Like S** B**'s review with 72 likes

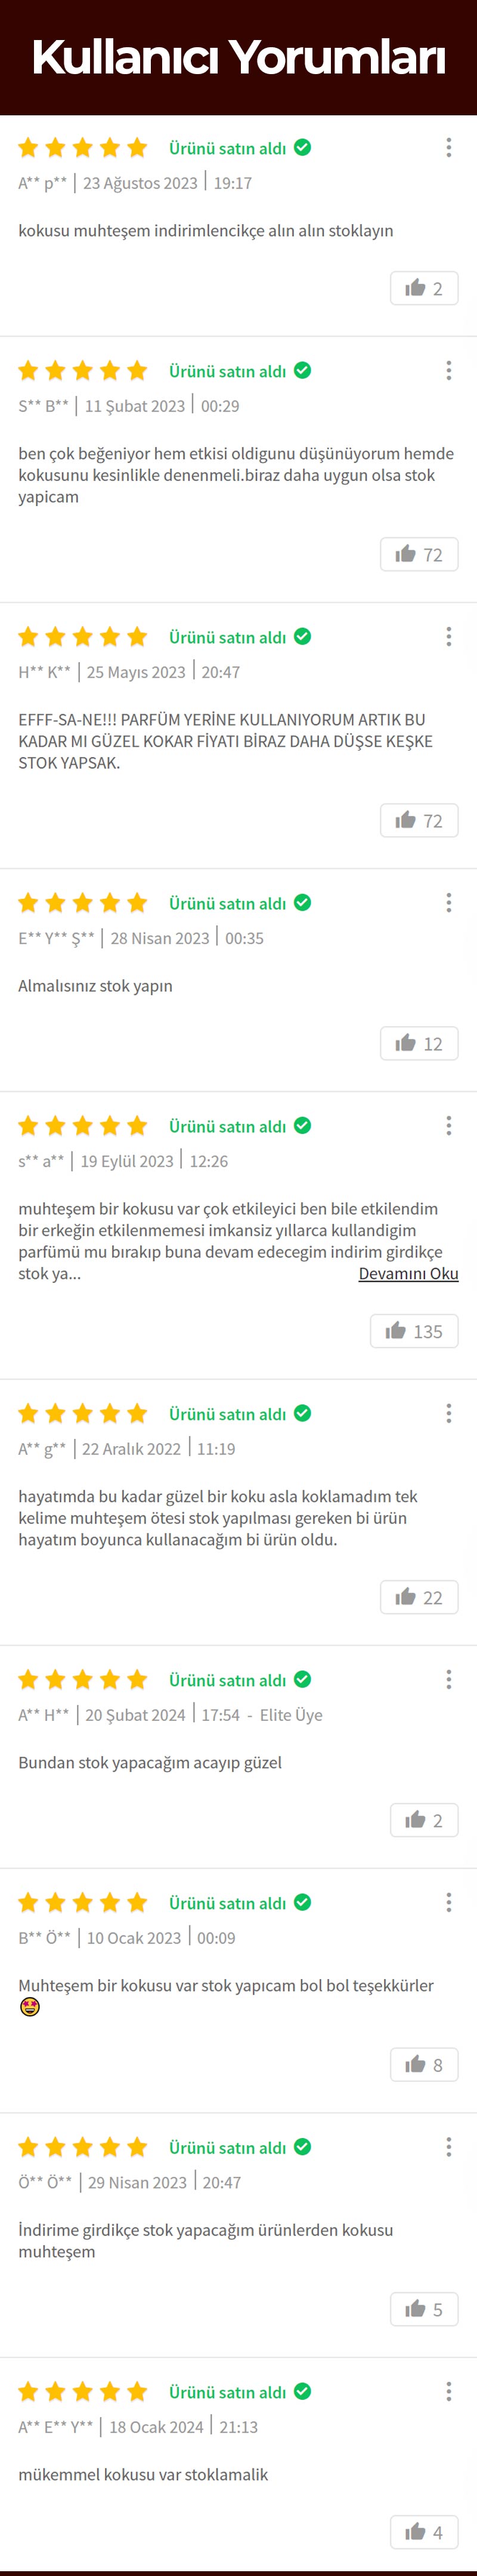click(x=419, y=554)
